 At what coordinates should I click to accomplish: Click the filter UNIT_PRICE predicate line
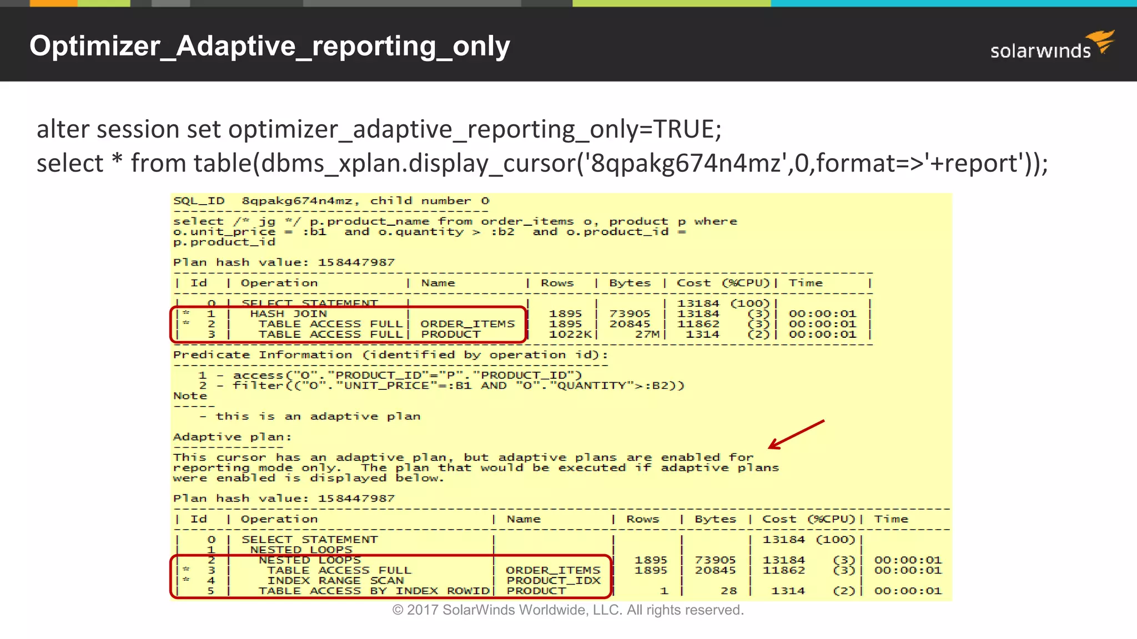click(x=441, y=386)
